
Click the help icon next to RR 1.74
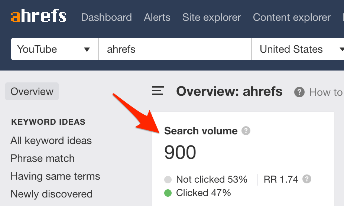click(307, 179)
